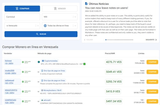Expand the Todas las ofertas en línea dropdown

pos(60,26)
